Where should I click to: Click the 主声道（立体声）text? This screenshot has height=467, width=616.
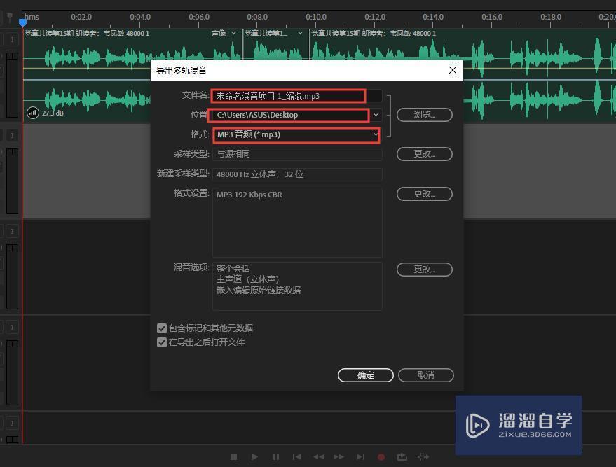pyautogui.click(x=247, y=279)
